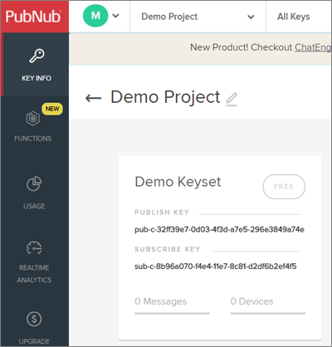Click the NEW badge on Functions
This screenshot has width=332, height=347.
tap(52, 109)
